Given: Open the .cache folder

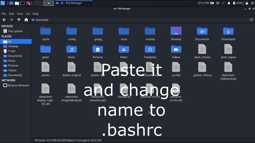Looking at the screenshot, I should click(45, 33).
